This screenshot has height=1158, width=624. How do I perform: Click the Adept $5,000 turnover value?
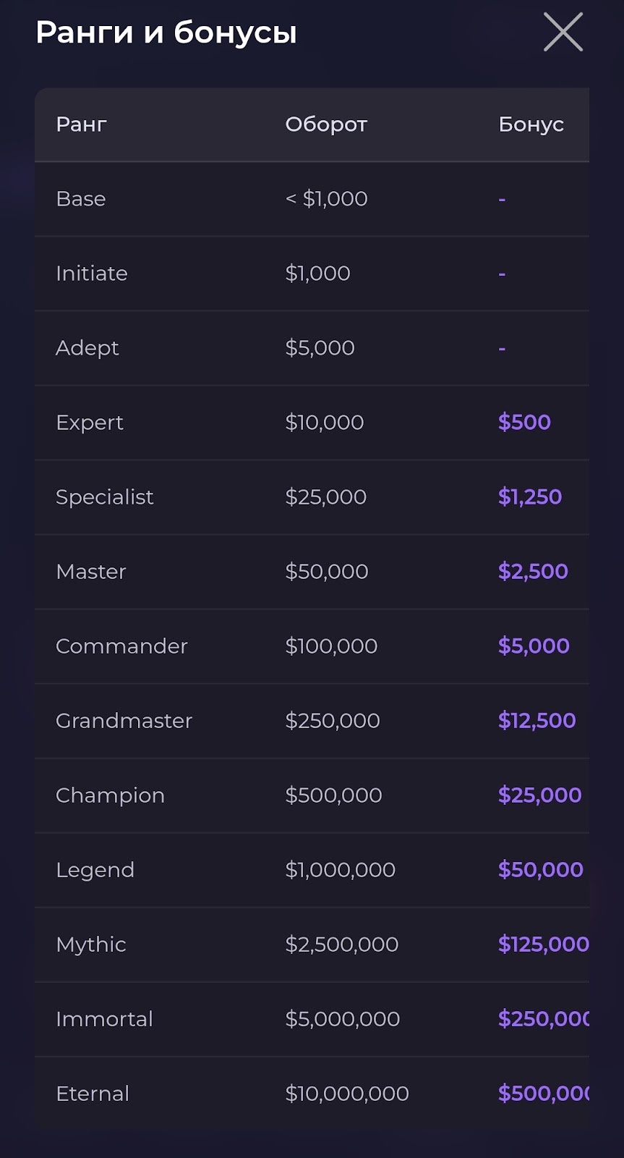point(320,348)
